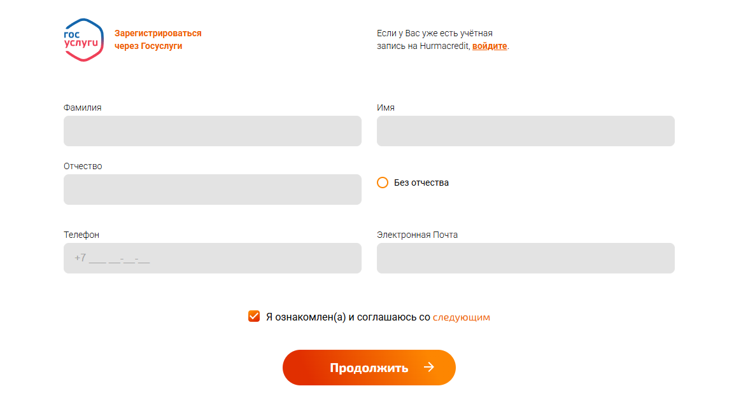Click the Госуслуги logo icon
Viewport: 734px width, 400px height.
[83, 39]
